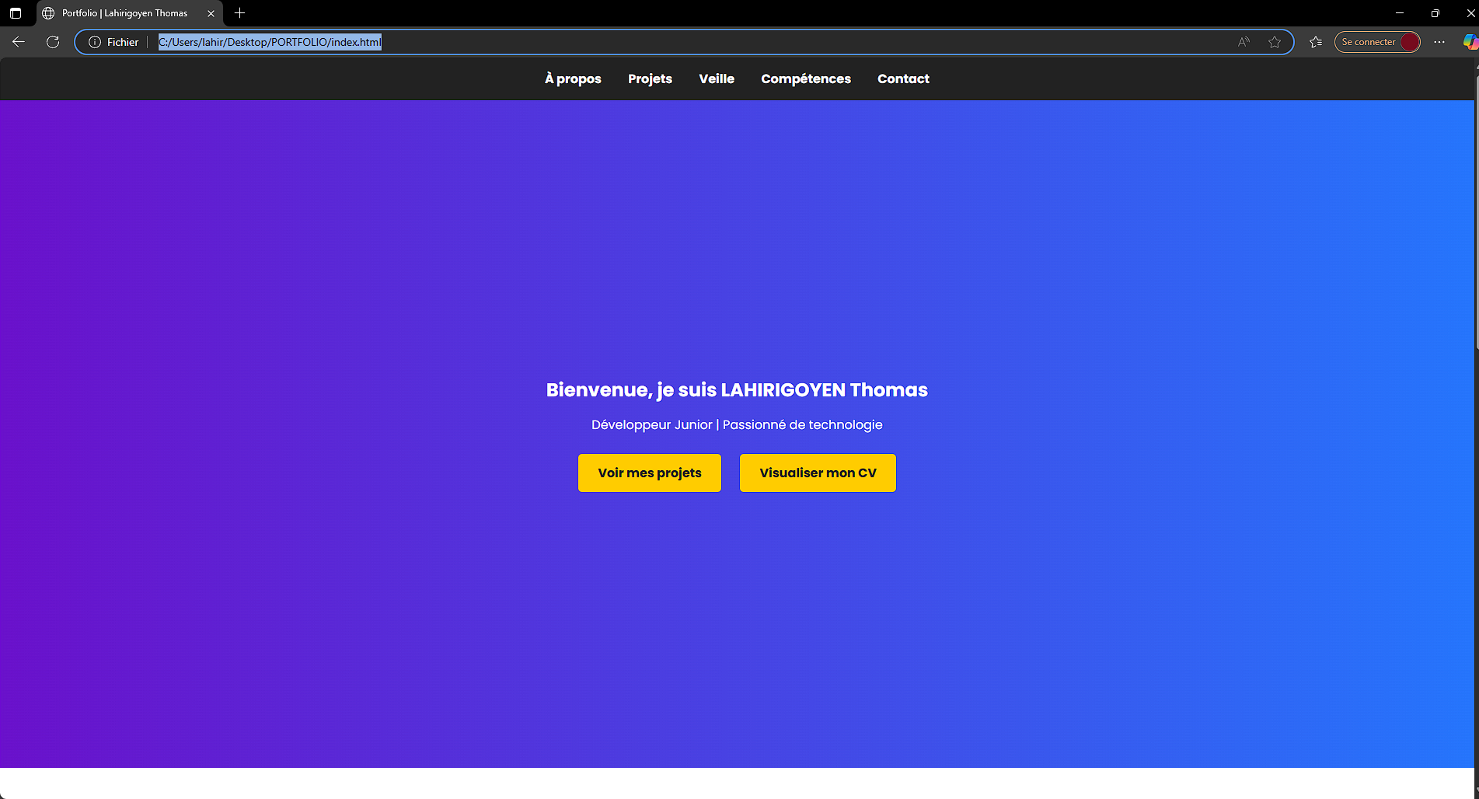Restore down the browser window
The width and height of the screenshot is (1479, 799).
pos(1435,13)
